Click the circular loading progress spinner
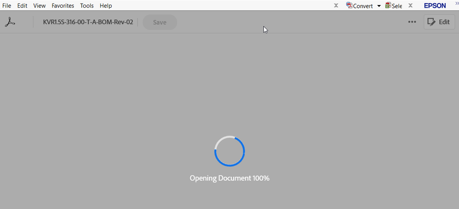459x209 pixels. pyautogui.click(x=230, y=151)
